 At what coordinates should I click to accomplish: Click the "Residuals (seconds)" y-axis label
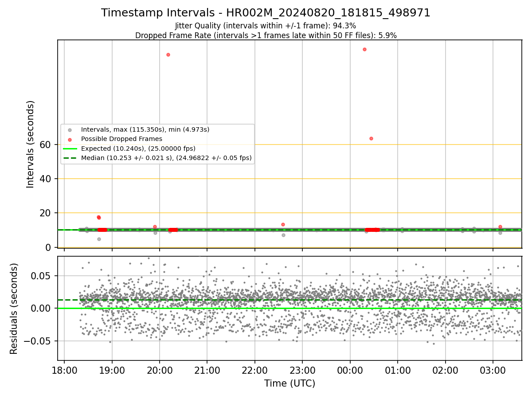point(14,309)
